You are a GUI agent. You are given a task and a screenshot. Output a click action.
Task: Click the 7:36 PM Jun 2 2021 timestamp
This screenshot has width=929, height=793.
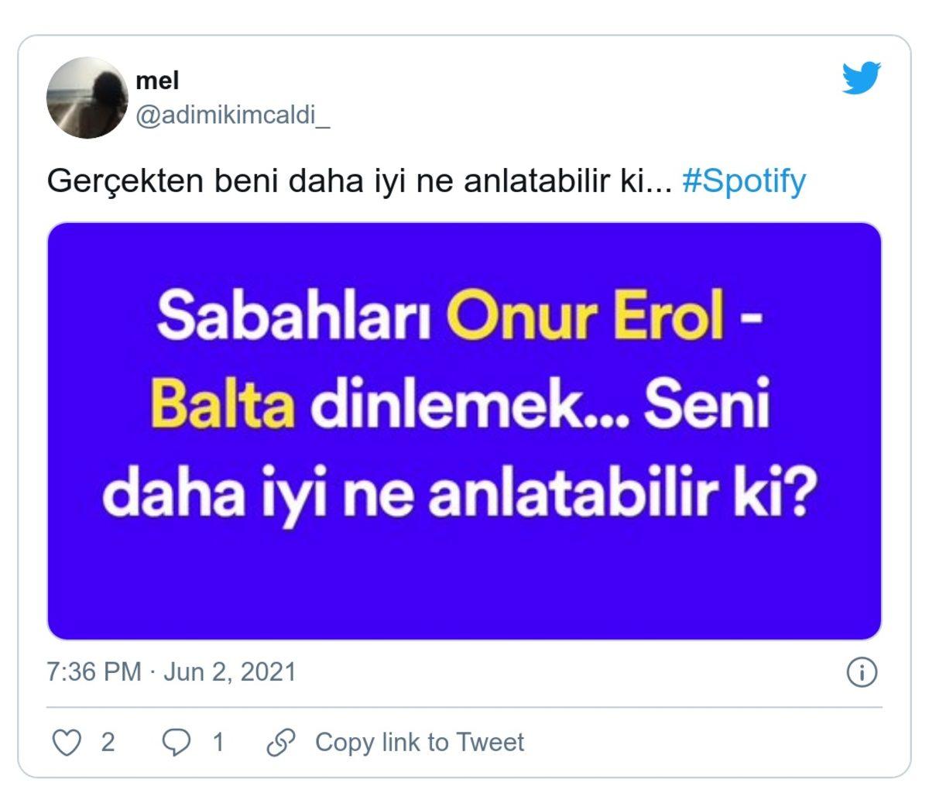pos(170,672)
